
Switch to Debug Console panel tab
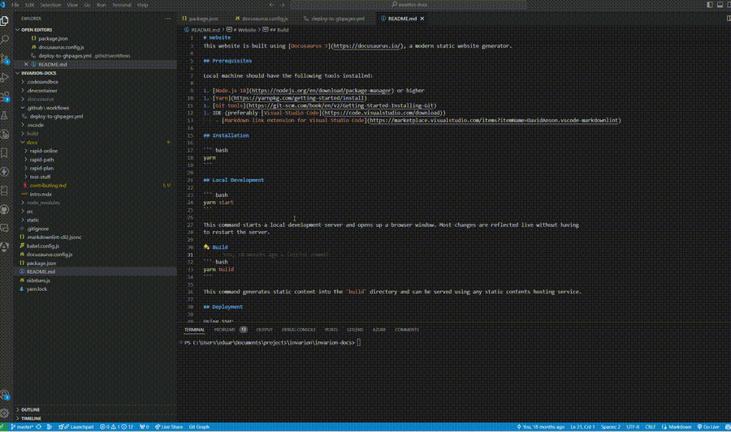click(x=299, y=330)
